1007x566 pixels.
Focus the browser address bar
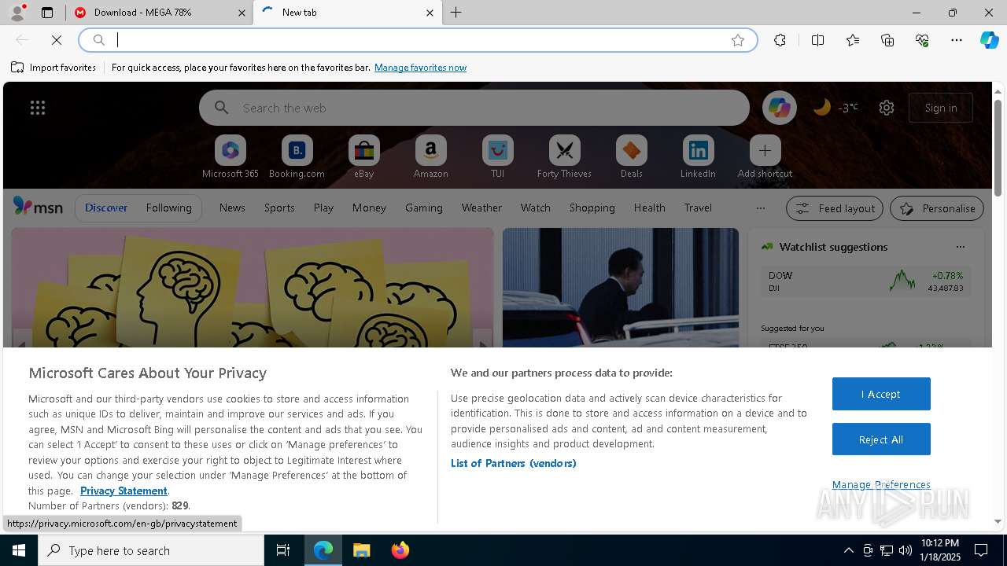click(x=417, y=40)
